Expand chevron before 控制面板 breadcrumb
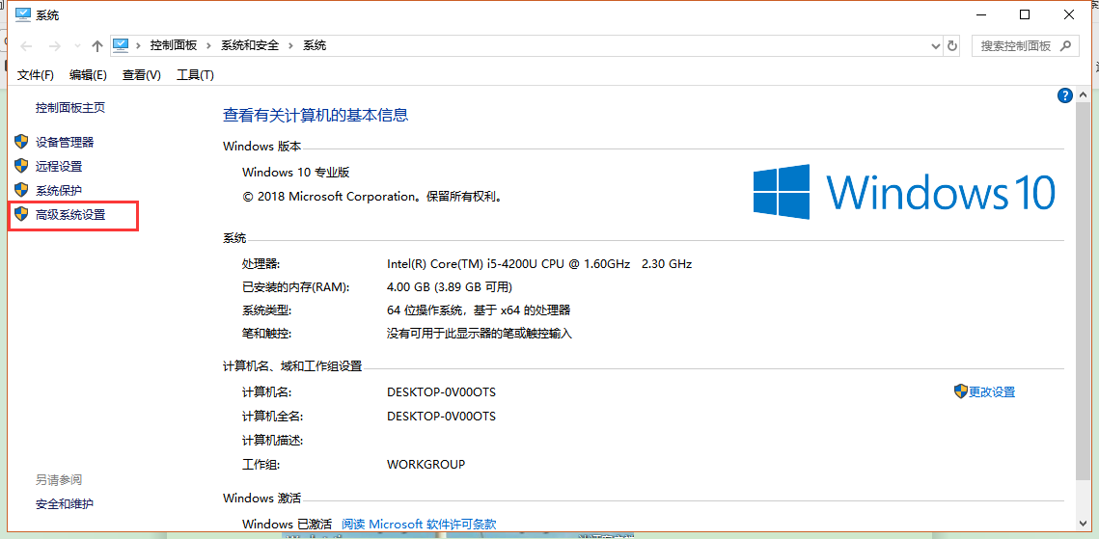Screen dimensions: 1099x539 pos(137,46)
